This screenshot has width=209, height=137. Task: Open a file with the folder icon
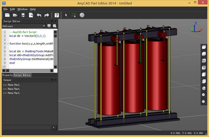coord(15,15)
